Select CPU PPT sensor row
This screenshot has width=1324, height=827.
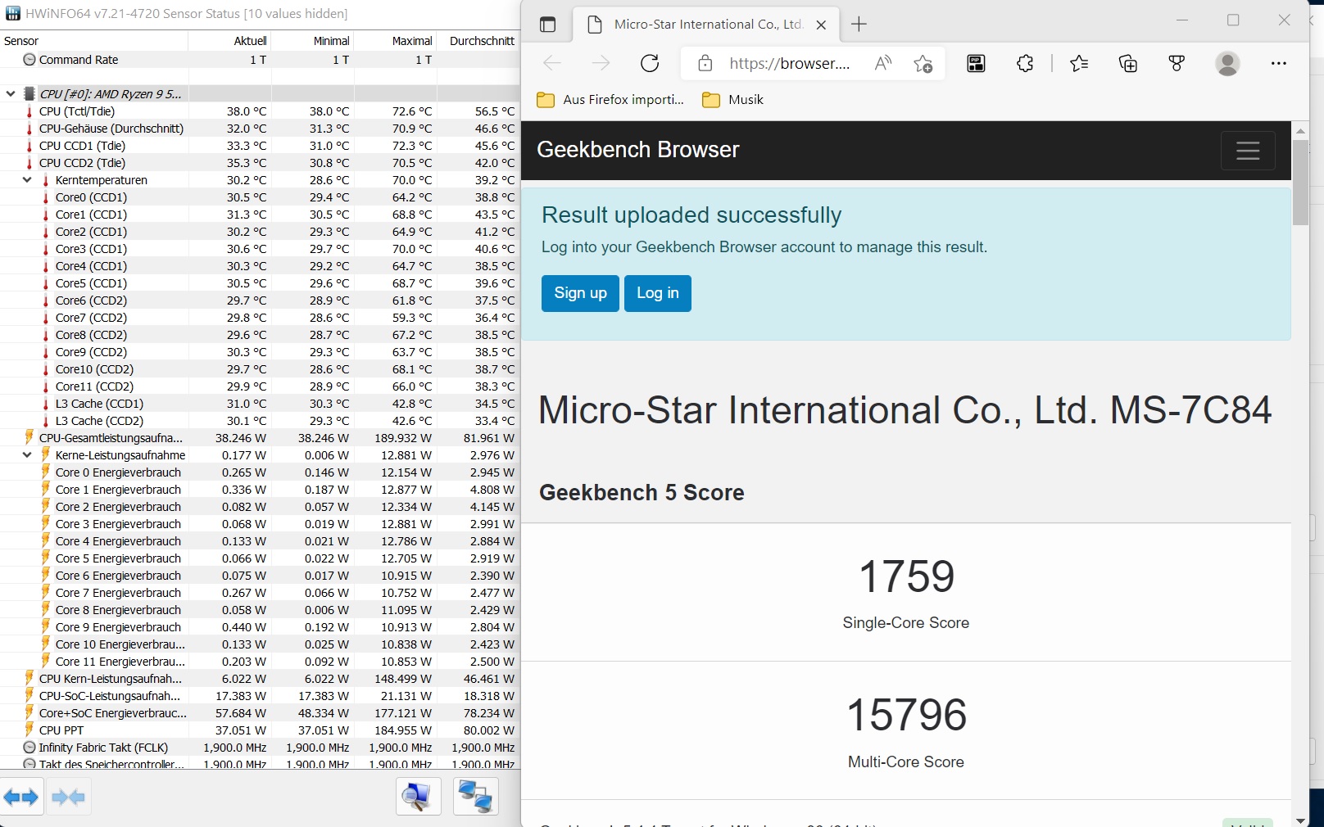pyautogui.click(x=260, y=730)
